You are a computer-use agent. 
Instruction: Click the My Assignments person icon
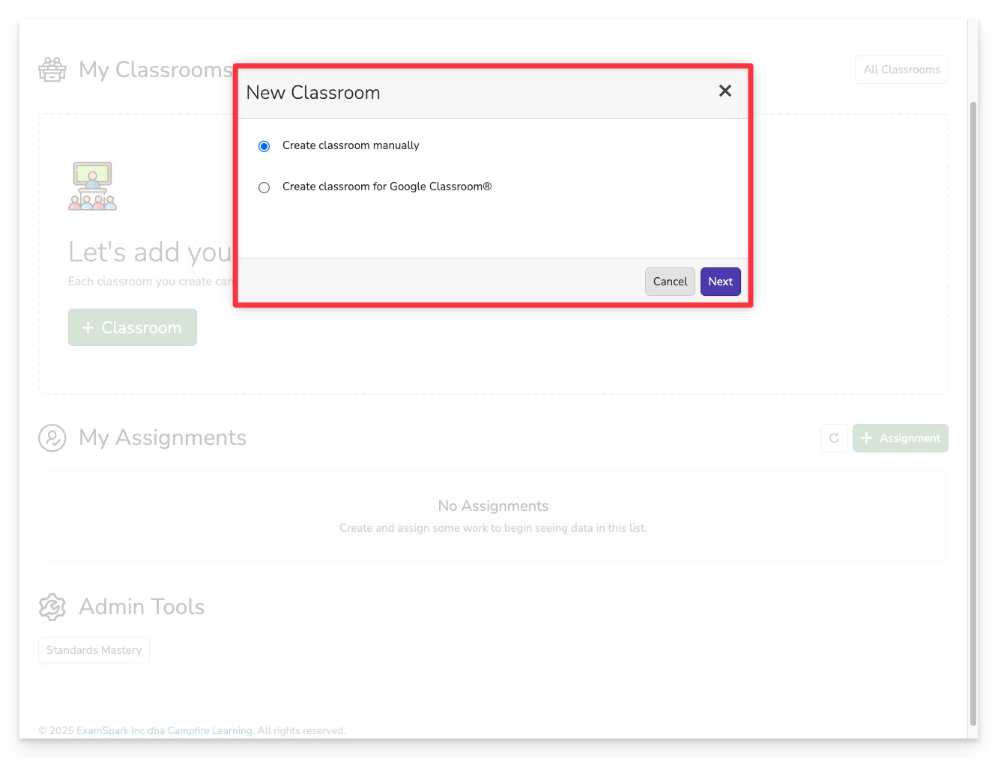tap(52, 438)
